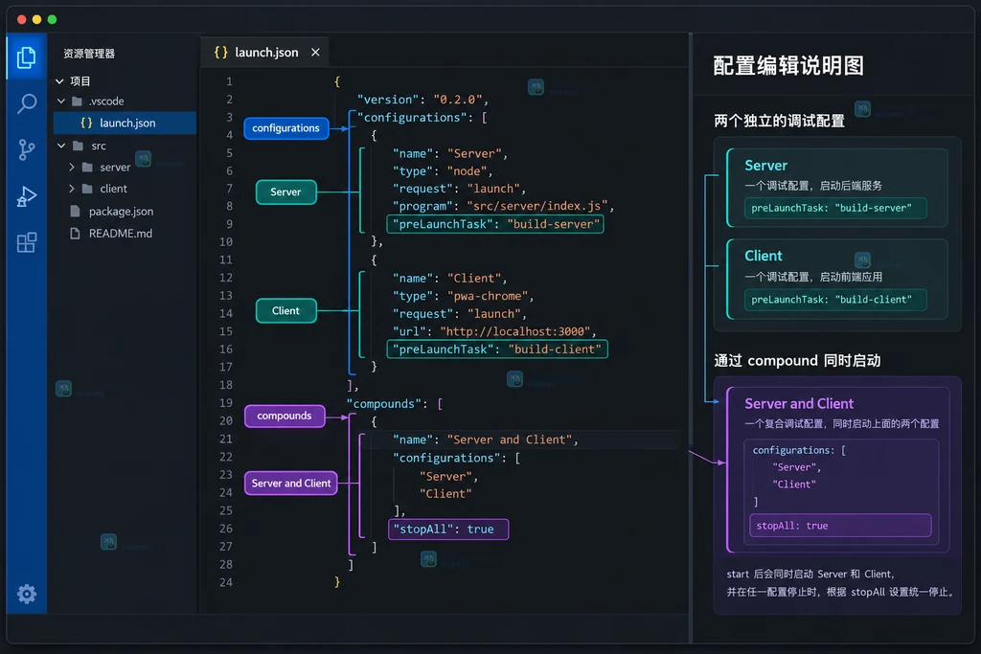Screen dimensions: 981x654
Task: Collapse the 项目 root section
Action: pyautogui.click(x=60, y=81)
